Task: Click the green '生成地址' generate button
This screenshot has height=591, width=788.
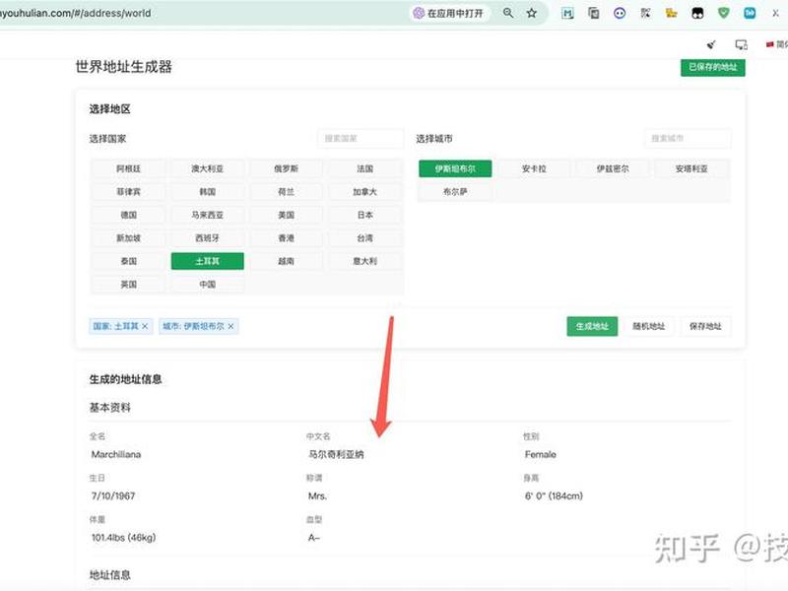Action: point(592,327)
